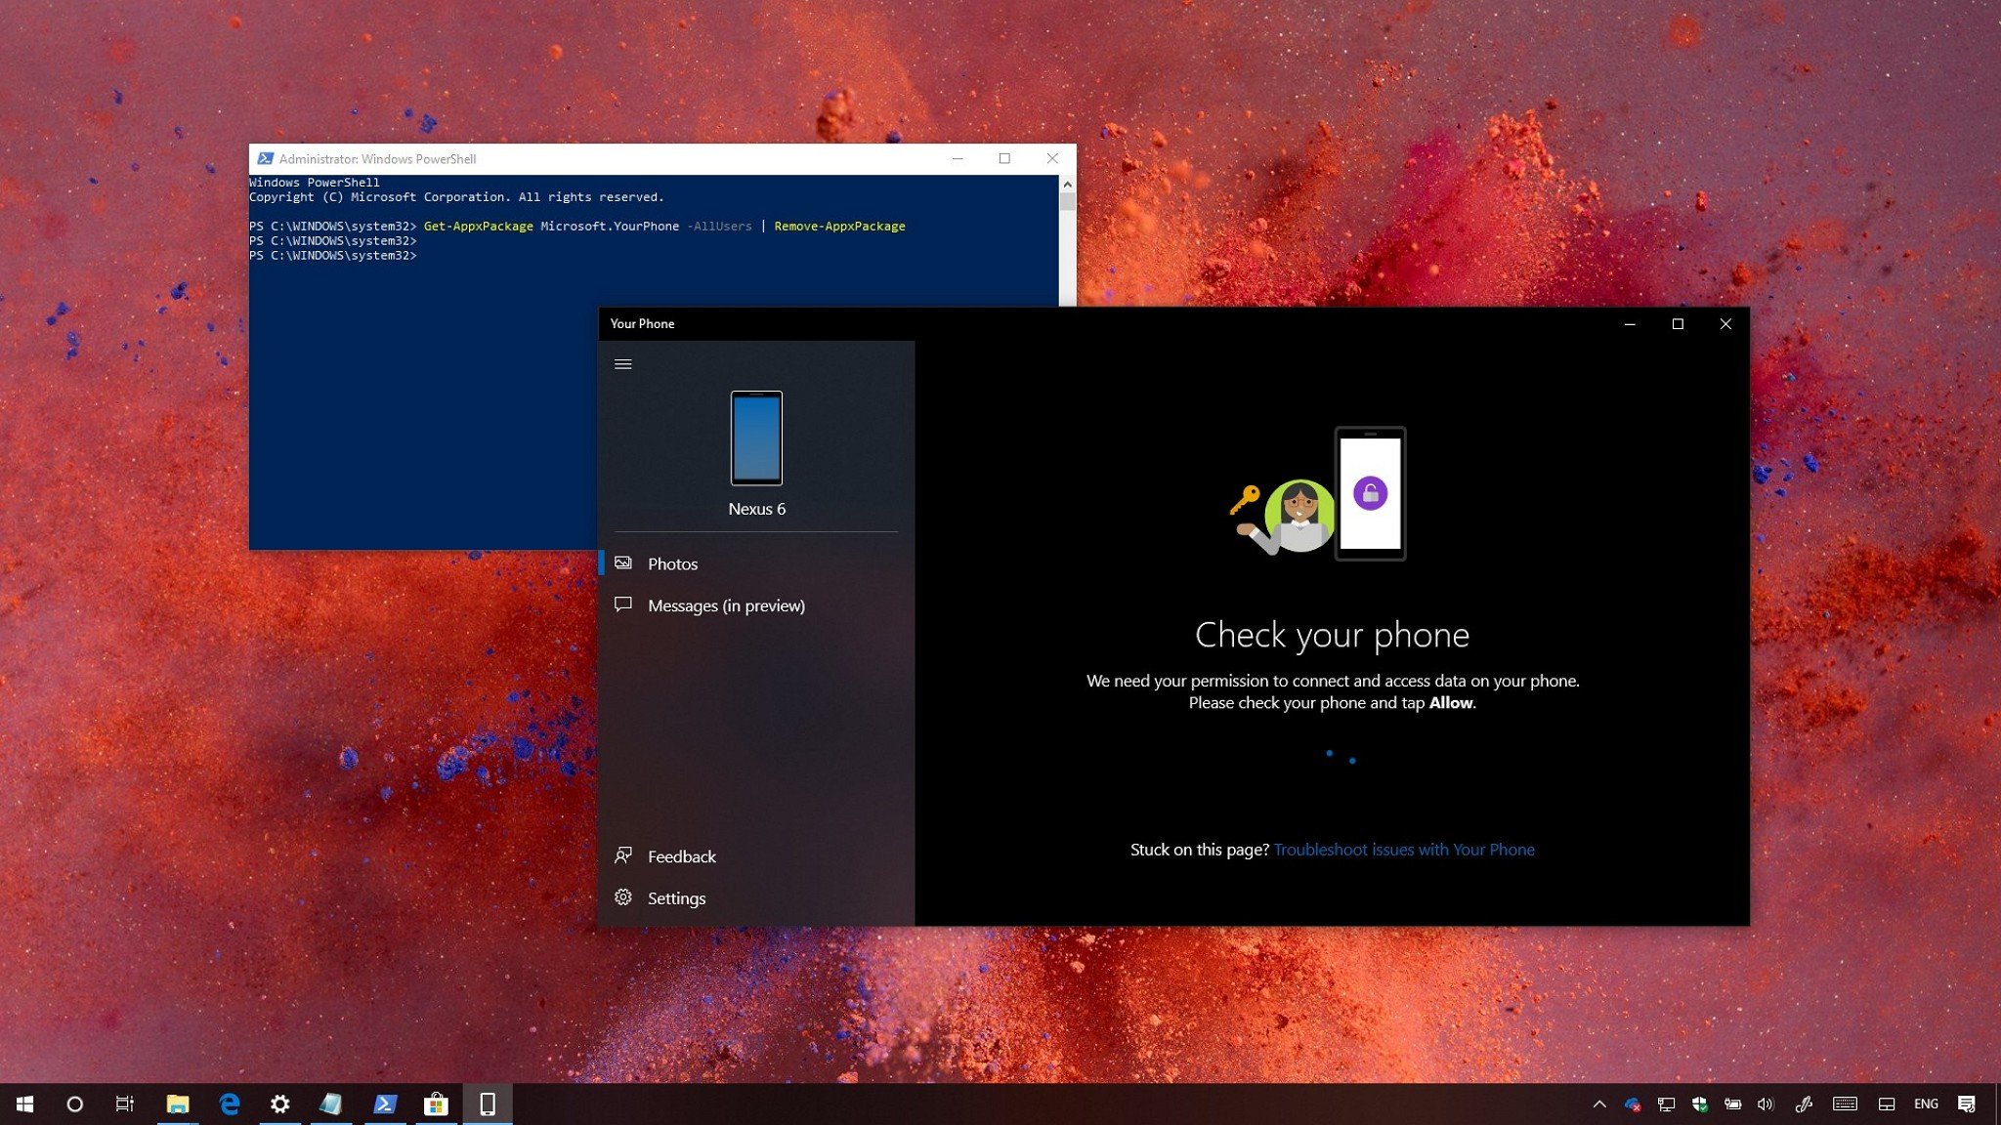Click the Settings icon in Your Phone

(622, 898)
